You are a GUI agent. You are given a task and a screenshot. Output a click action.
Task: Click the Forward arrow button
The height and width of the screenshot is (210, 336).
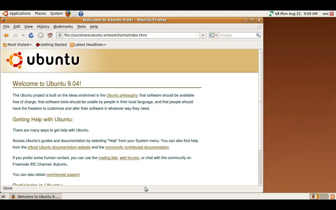click(16, 35)
